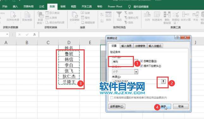Open the Sort (排序) dialog icon
The height and width of the screenshot is (119, 204).
click(108, 16)
